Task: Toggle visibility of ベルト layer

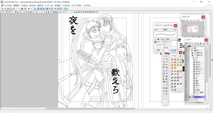Action: pos(186,88)
